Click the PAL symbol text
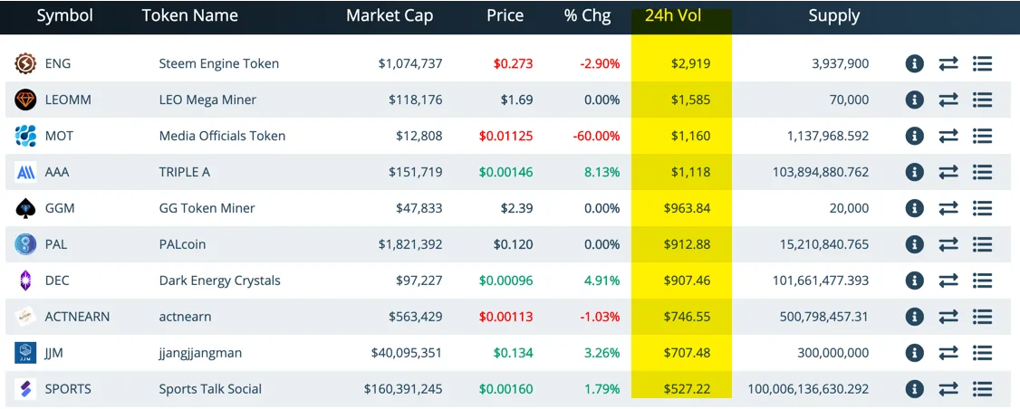This screenshot has width=1020, height=409. pyautogui.click(x=56, y=244)
